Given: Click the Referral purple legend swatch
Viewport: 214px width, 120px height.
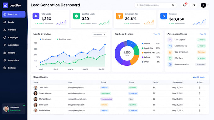Looking at the screenshot, I should (143, 57).
